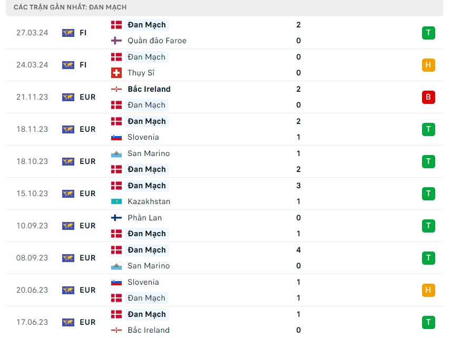Viewport: 451px width, 338px height.
Task: Click the San Marino flag in 18.10.23 match
Action: point(116,153)
